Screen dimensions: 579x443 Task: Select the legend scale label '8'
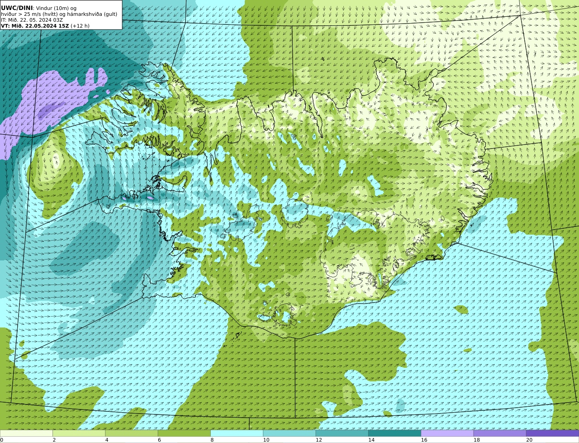pos(212,440)
